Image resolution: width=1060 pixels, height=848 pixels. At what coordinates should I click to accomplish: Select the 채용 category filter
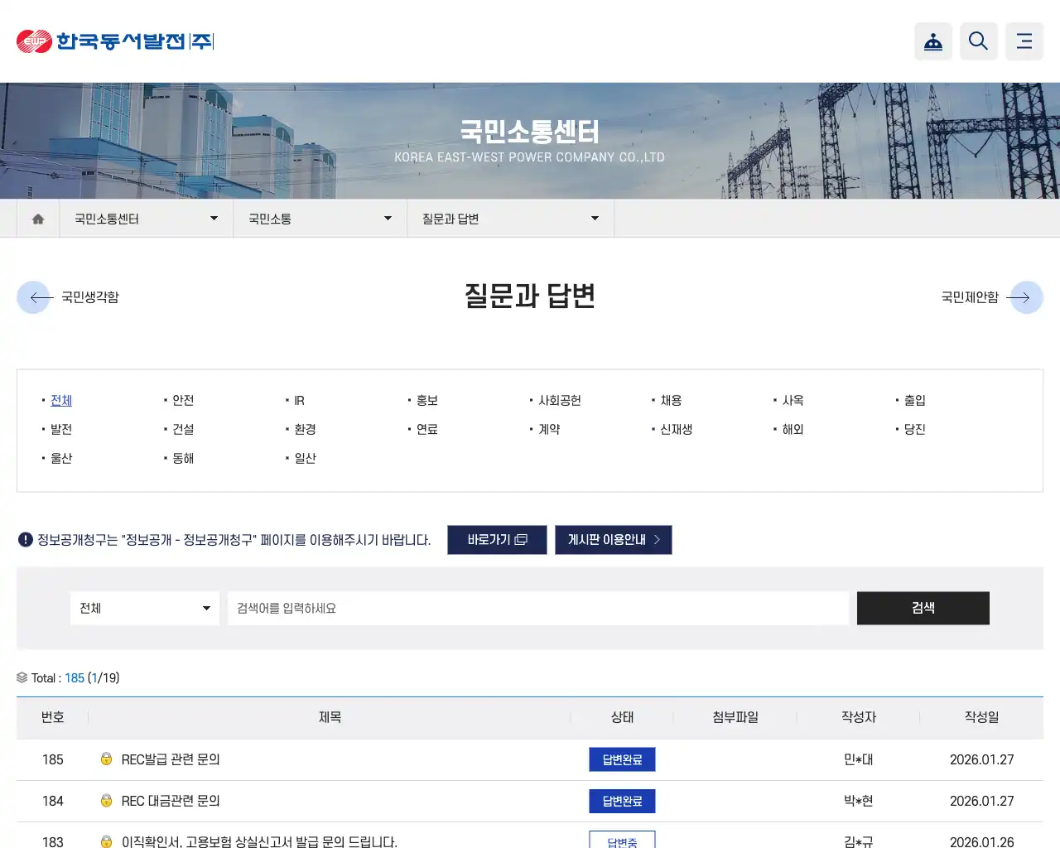point(669,400)
